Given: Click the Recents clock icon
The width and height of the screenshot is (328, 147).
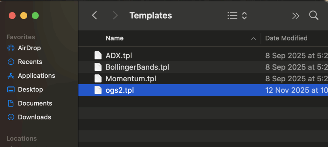Looking at the screenshot, I should (x=11, y=62).
